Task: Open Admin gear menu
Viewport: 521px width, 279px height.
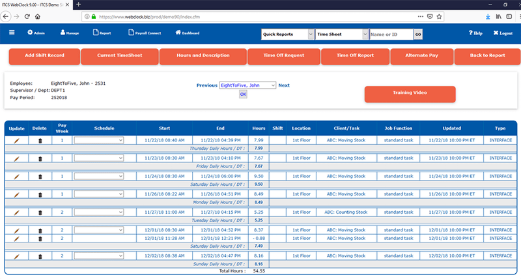Action: (36, 33)
